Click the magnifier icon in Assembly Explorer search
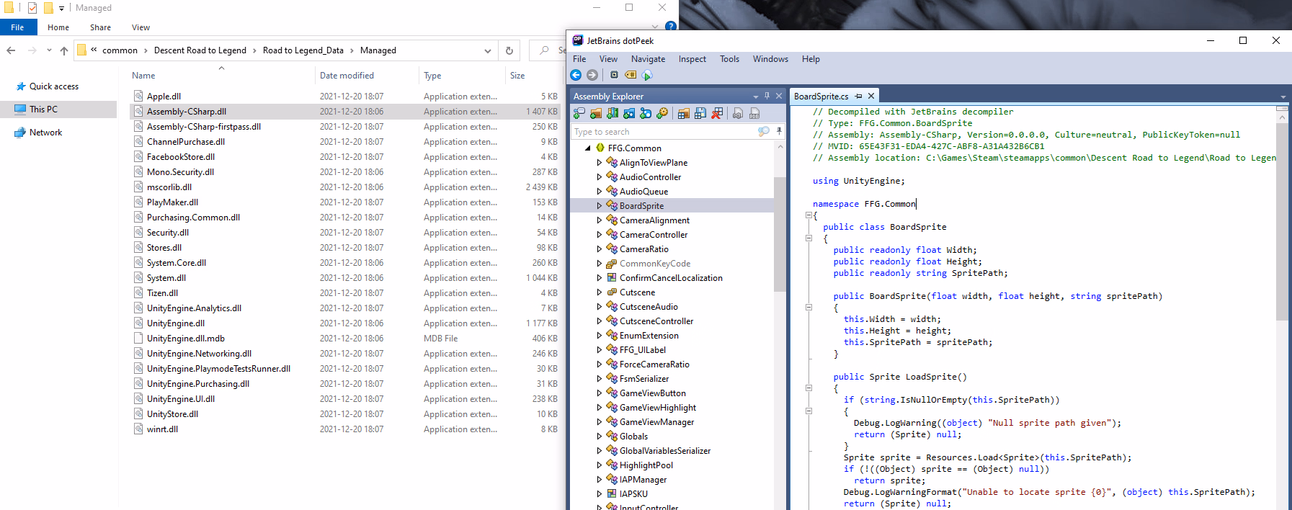 (764, 131)
